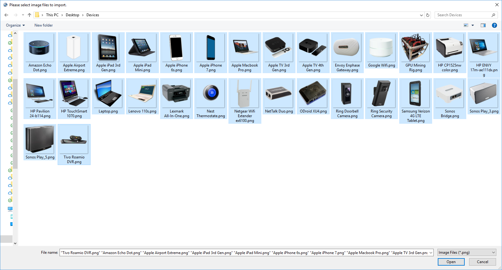Pick the Apple iPad 3rd Gen.png image

(x=108, y=52)
